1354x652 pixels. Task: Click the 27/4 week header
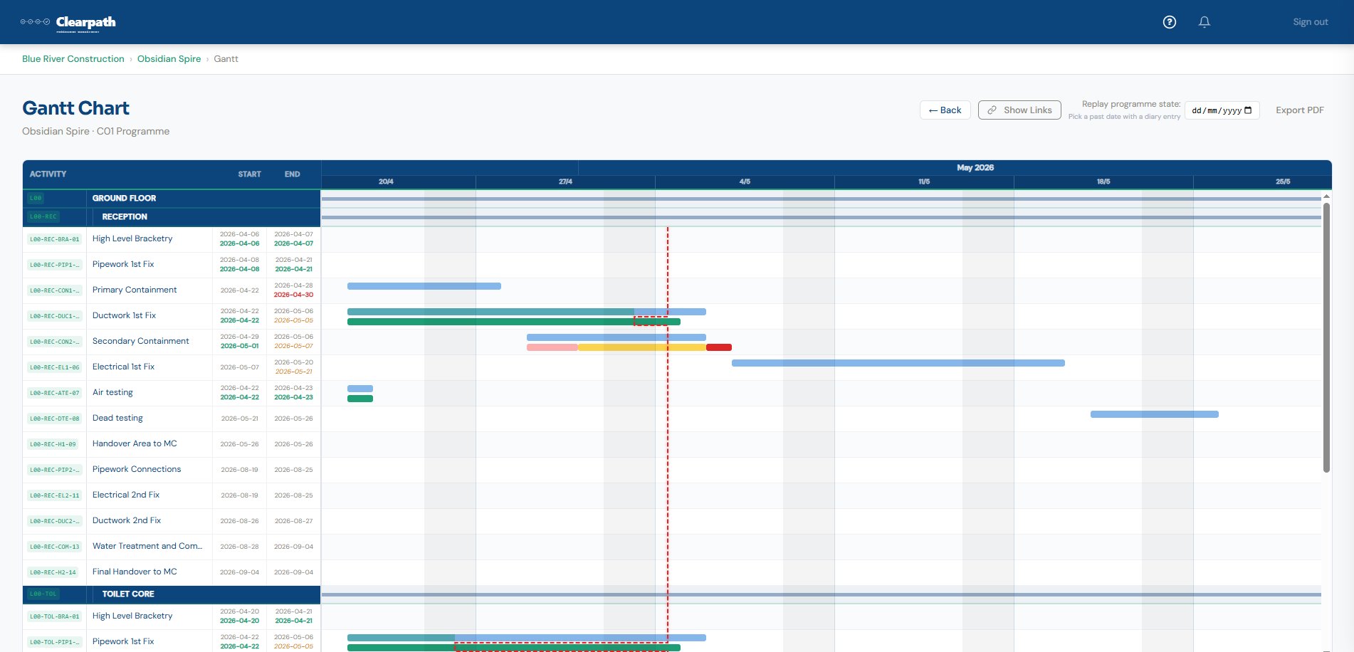point(565,182)
